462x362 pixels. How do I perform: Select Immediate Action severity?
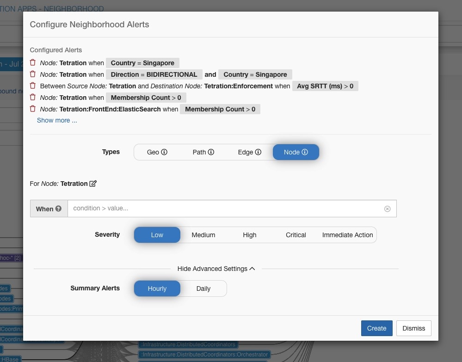(347, 234)
